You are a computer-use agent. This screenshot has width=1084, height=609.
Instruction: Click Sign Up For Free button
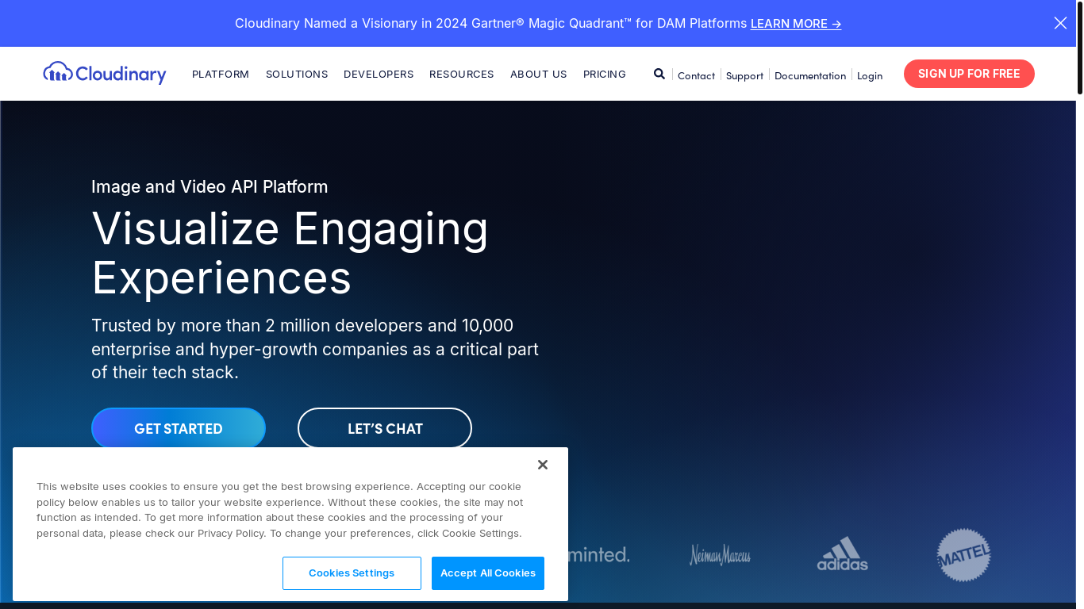click(x=969, y=74)
